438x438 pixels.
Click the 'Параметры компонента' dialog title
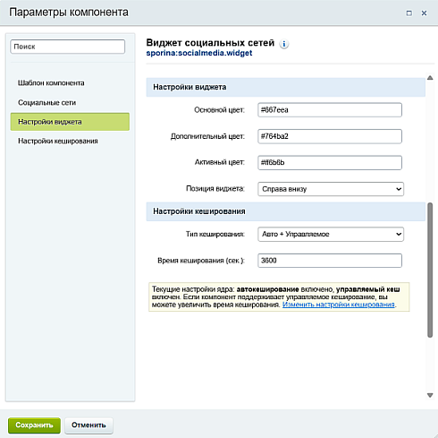pos(69,13)
